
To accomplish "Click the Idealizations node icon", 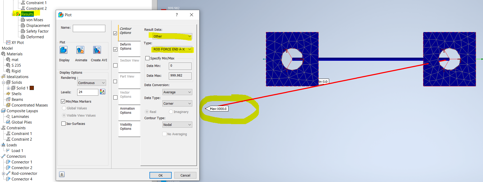I will (x=3, y=77).
